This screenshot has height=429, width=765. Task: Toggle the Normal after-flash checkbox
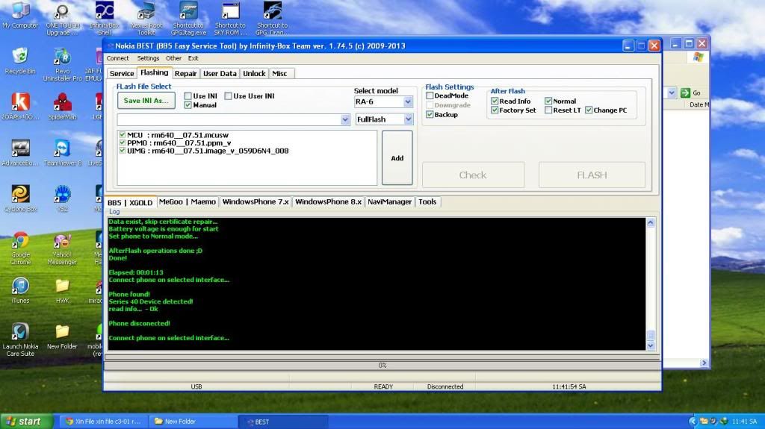[548, 101]
